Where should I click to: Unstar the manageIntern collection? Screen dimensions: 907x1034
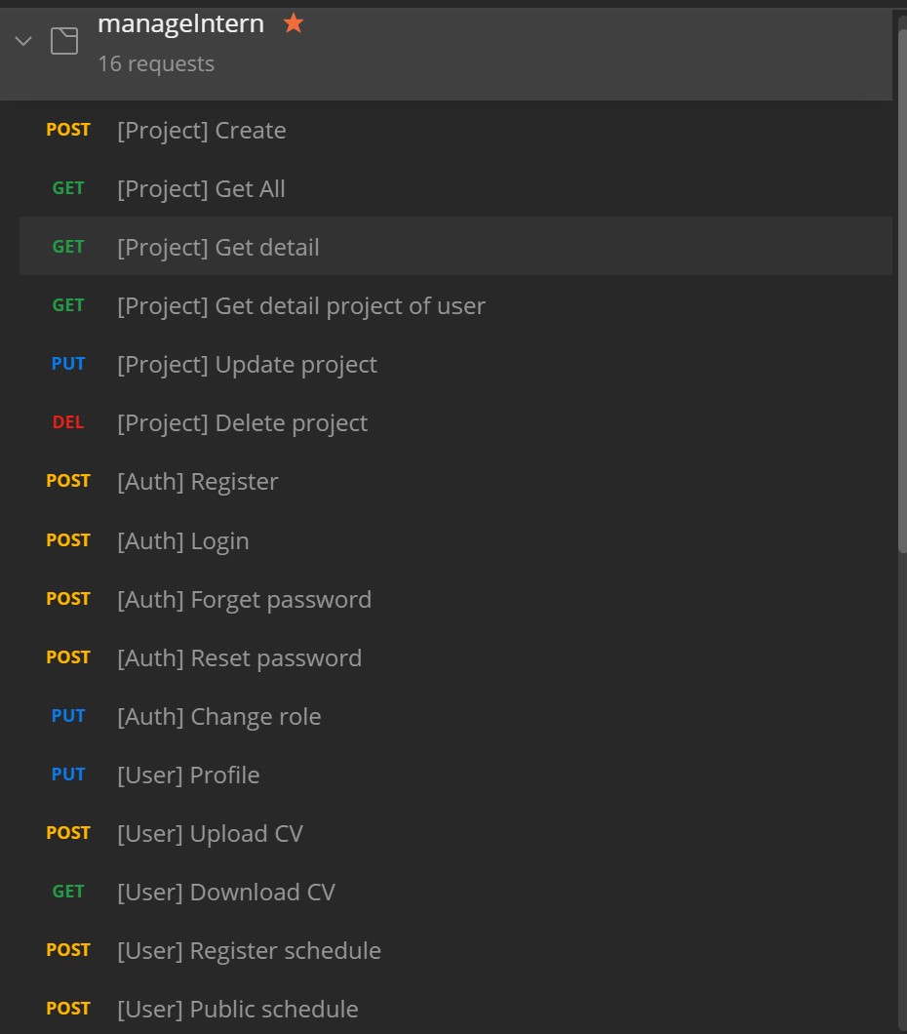pyautogui.click(x=294, y=24)
